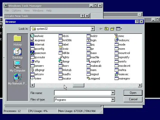Select the lights program icon

pyautogui.click(x=60, y=57)
